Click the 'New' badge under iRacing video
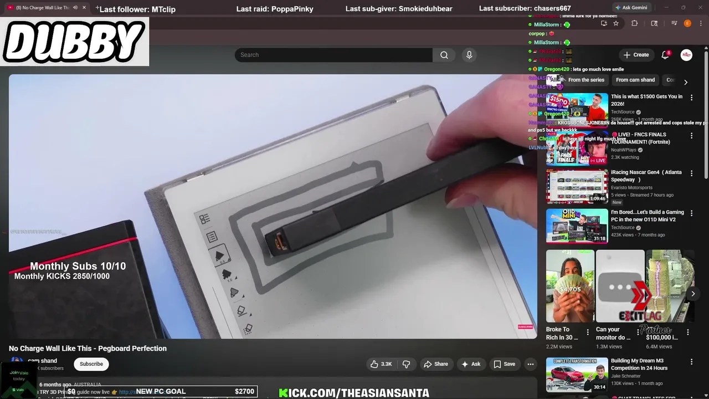Image resolution: width=709 pixels, height=399 pixels. point(617,202)
